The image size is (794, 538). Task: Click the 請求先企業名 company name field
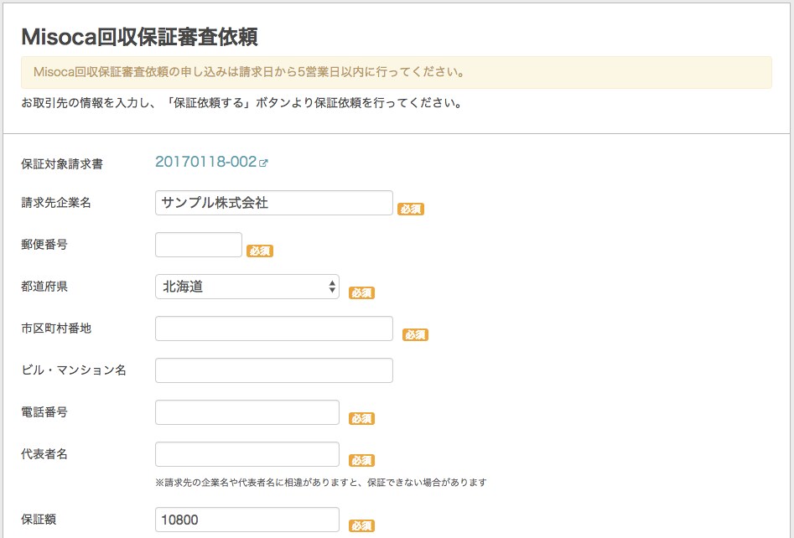tap(274, 203)
